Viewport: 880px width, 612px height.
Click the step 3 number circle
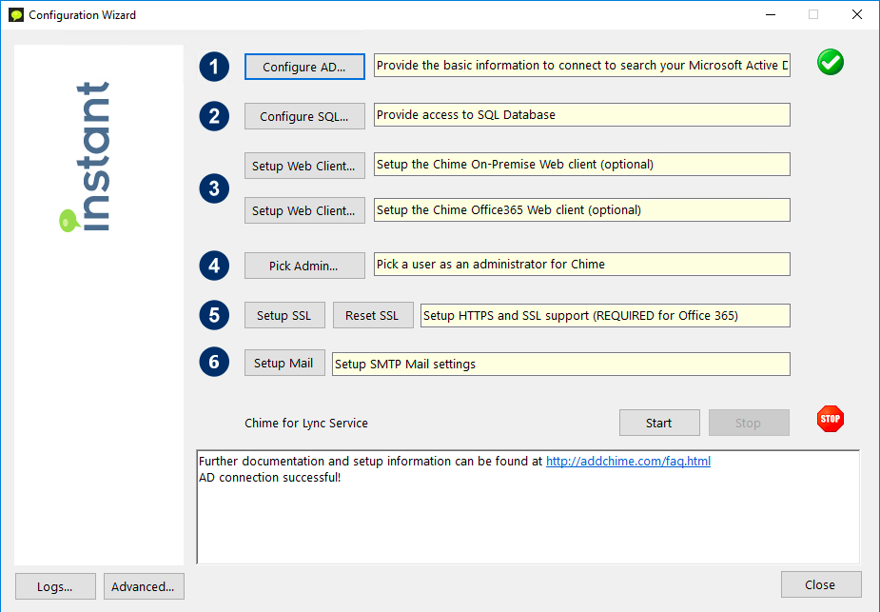point(214,188)
